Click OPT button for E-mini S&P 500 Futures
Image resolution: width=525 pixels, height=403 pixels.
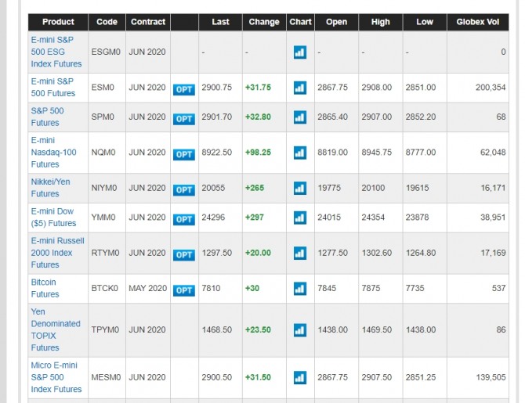(x=184, y=88)
